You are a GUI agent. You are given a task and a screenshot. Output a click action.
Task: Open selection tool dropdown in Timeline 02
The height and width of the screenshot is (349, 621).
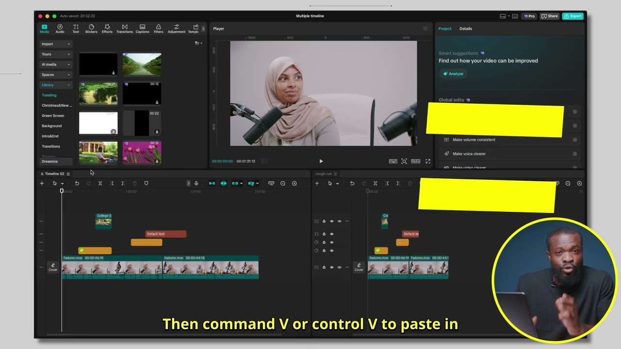62,184
